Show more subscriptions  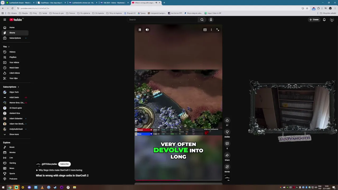(15, 134)
